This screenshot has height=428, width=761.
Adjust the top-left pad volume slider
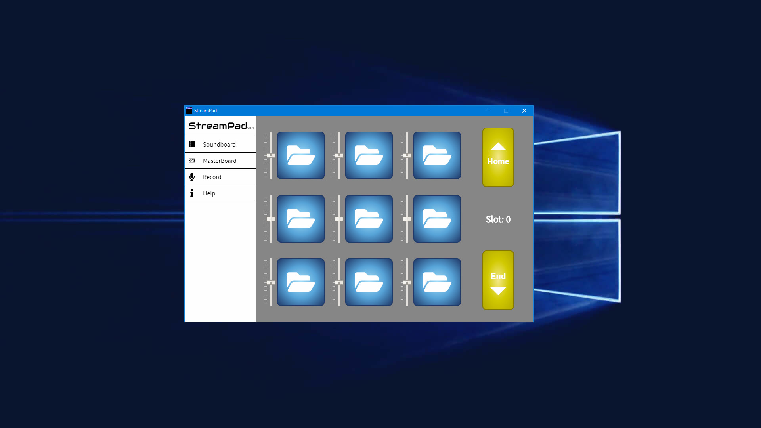[271, 155]
